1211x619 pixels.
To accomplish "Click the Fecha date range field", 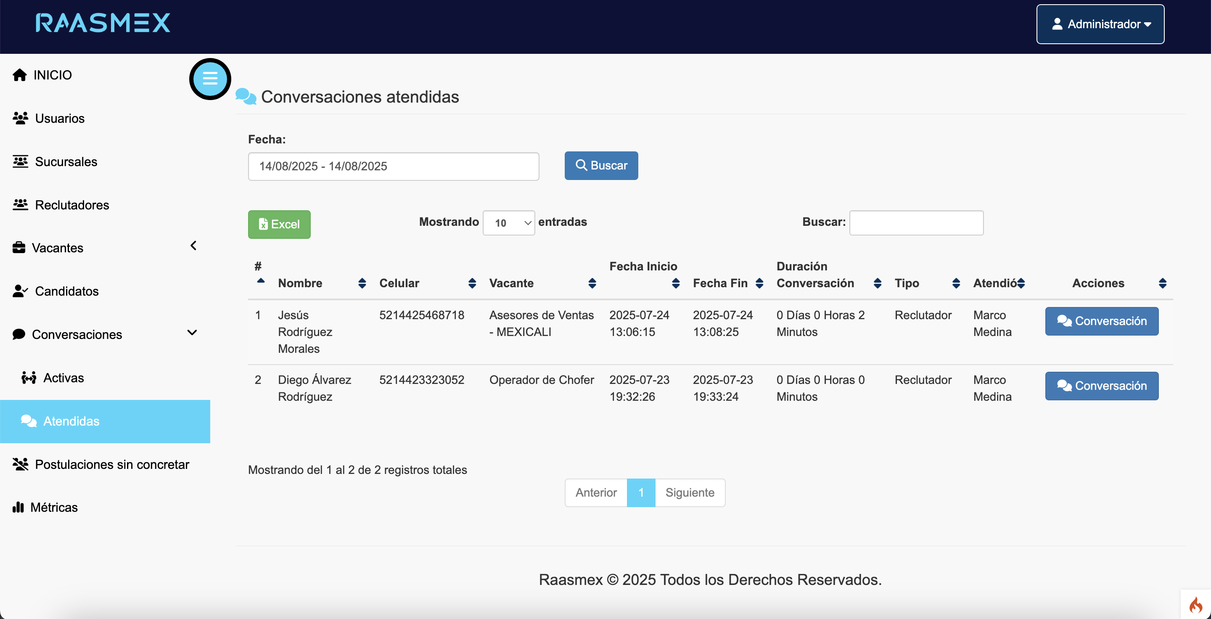I will (393, 166).
